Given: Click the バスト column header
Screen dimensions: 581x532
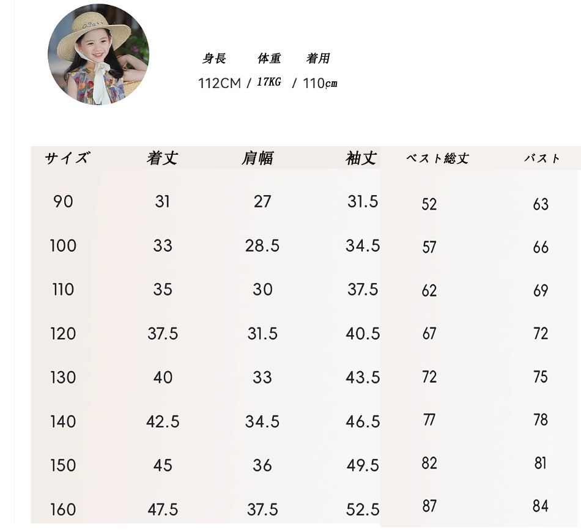Looking at the screenshot, I should tap(542, 158).
